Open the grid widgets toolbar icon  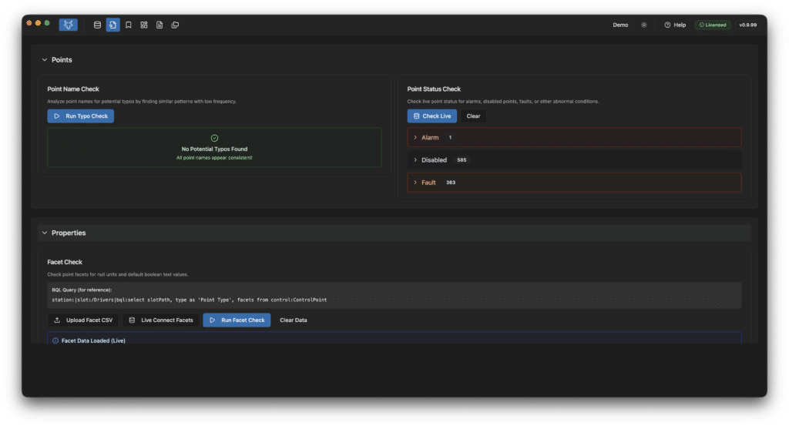144,25
